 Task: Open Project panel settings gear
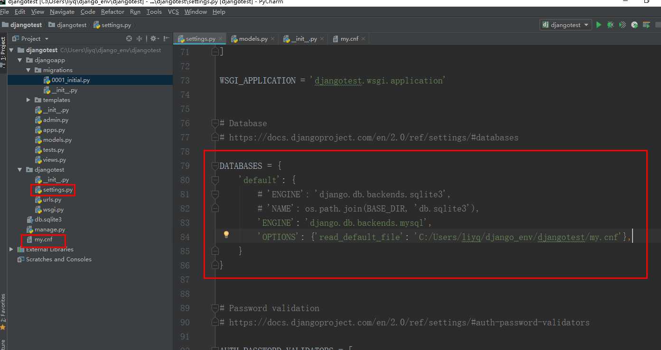pos(154,38)
